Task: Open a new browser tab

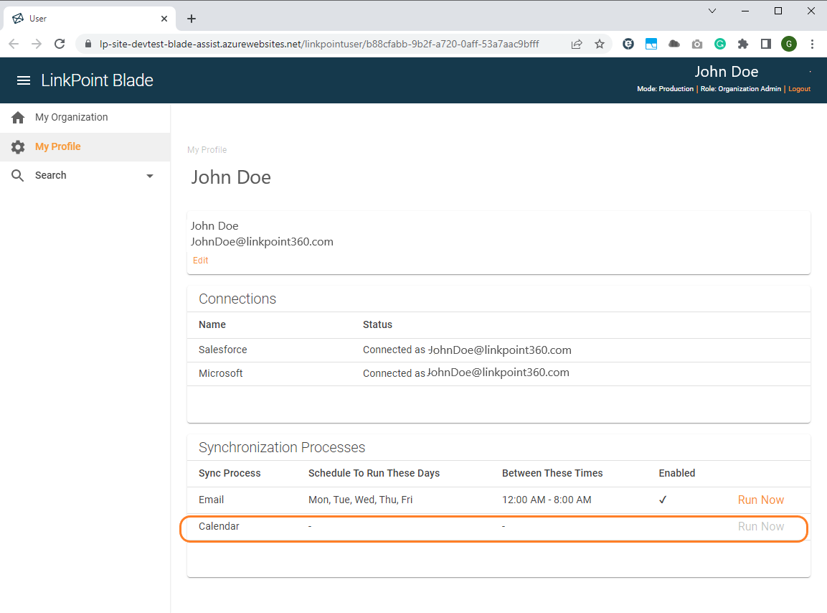Action: (x=192, y=19)
